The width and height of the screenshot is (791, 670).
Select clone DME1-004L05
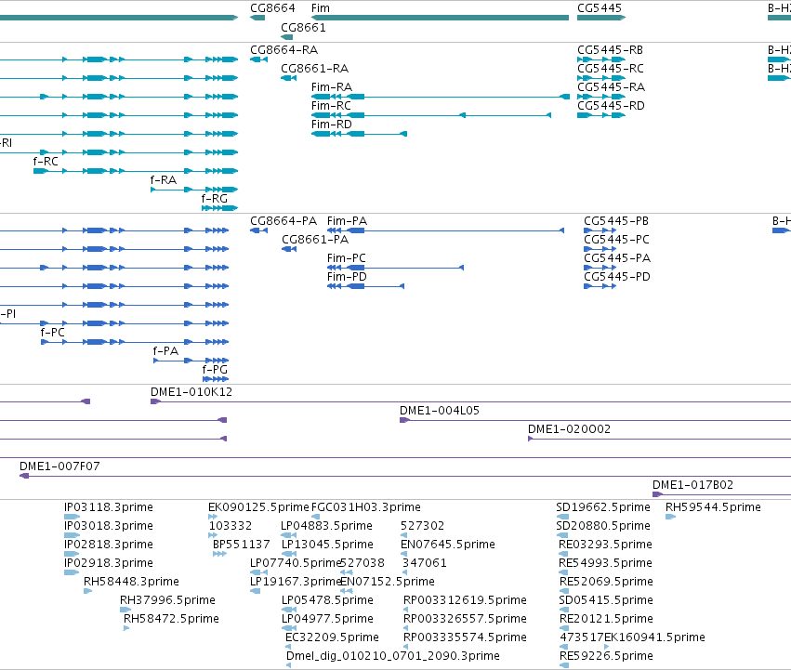[x=440, y=411]
